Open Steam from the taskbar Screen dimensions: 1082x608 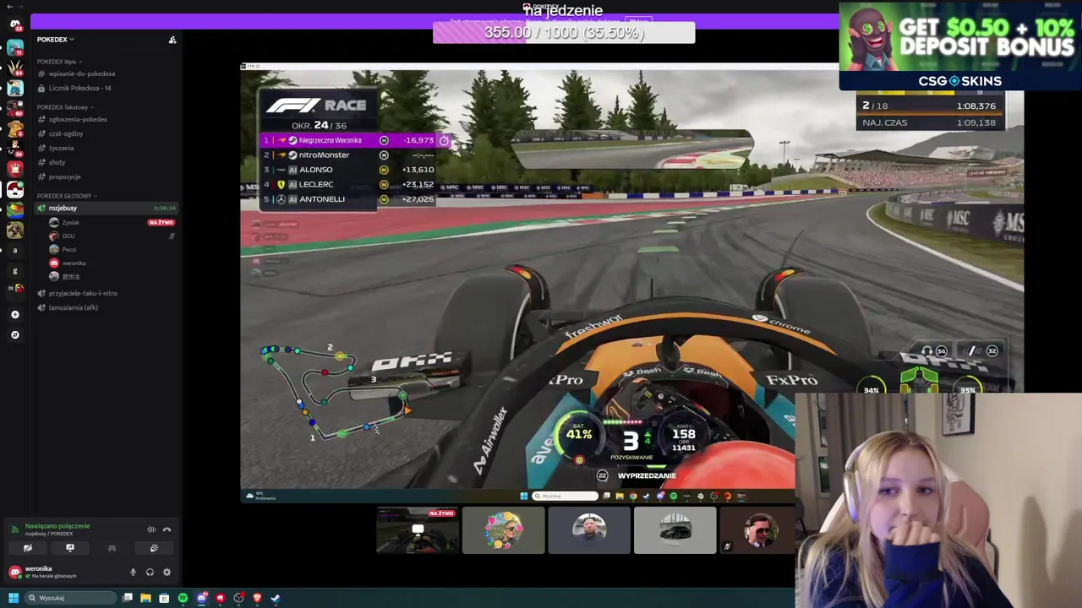tap(275, 598)
